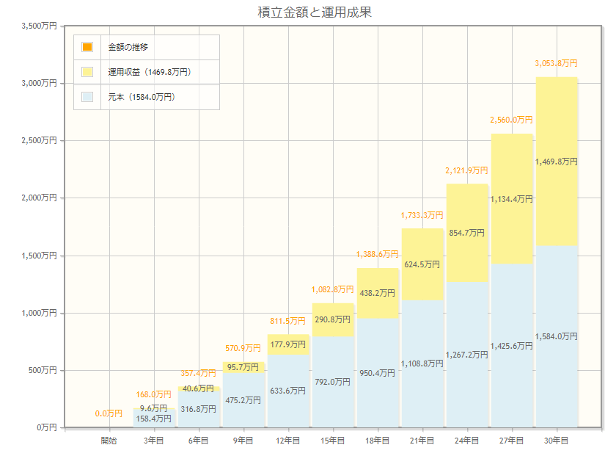Click the 12年目 yellow segment labeled 177.9万円

coord(288,344)
